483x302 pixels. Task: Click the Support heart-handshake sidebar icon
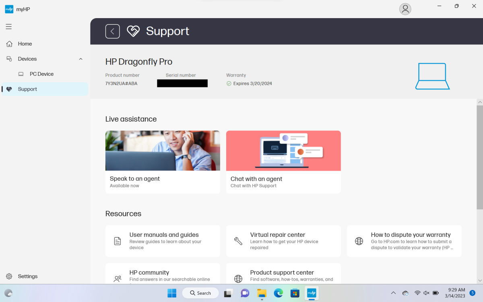(9, 89)
